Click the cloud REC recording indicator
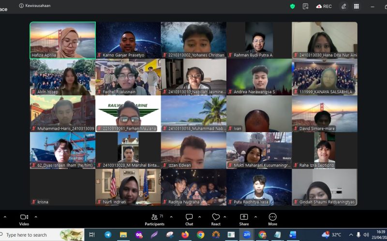Image resolution: width=387 pixels, height=241 pixels. 324,6
